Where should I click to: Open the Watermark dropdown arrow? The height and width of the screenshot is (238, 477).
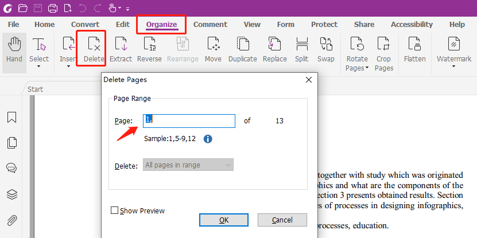coord(453,67)
